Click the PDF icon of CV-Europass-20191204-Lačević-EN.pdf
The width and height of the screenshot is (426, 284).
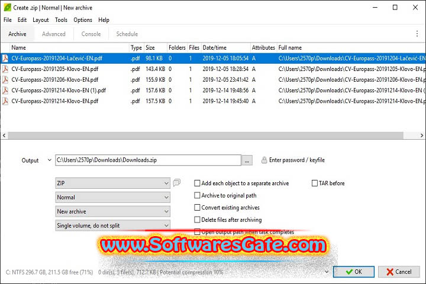click(x=5, y=58)
